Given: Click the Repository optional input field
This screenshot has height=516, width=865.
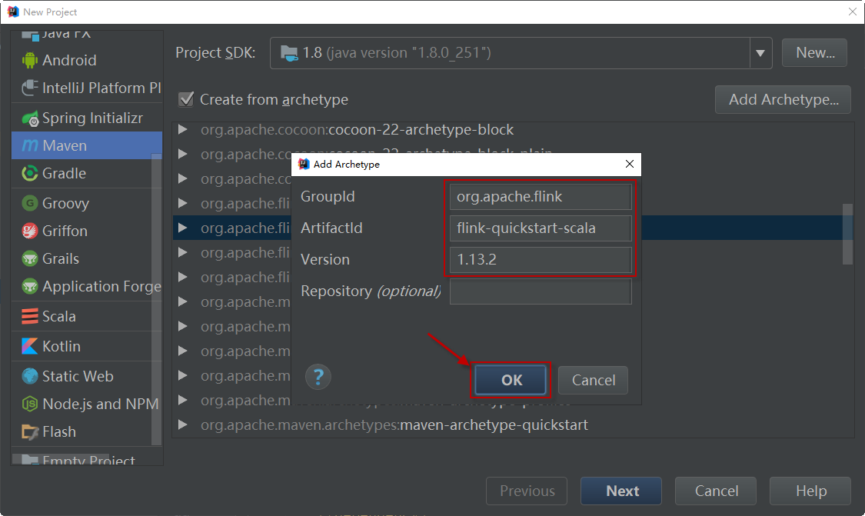Looking at the screenshot, I should point(541,291).
